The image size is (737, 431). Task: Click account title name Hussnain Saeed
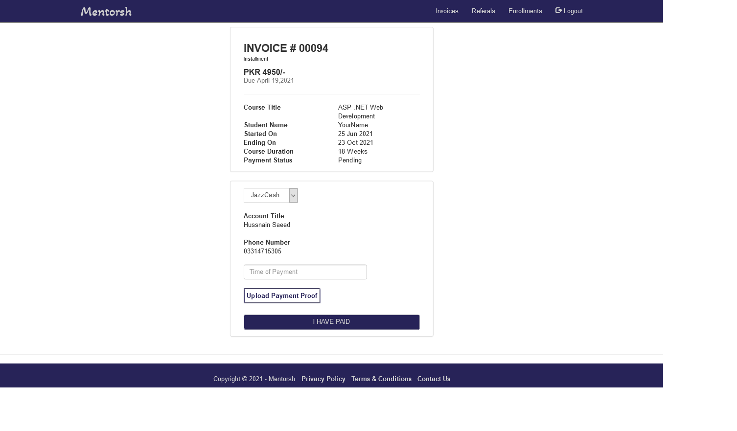[267, 225]
